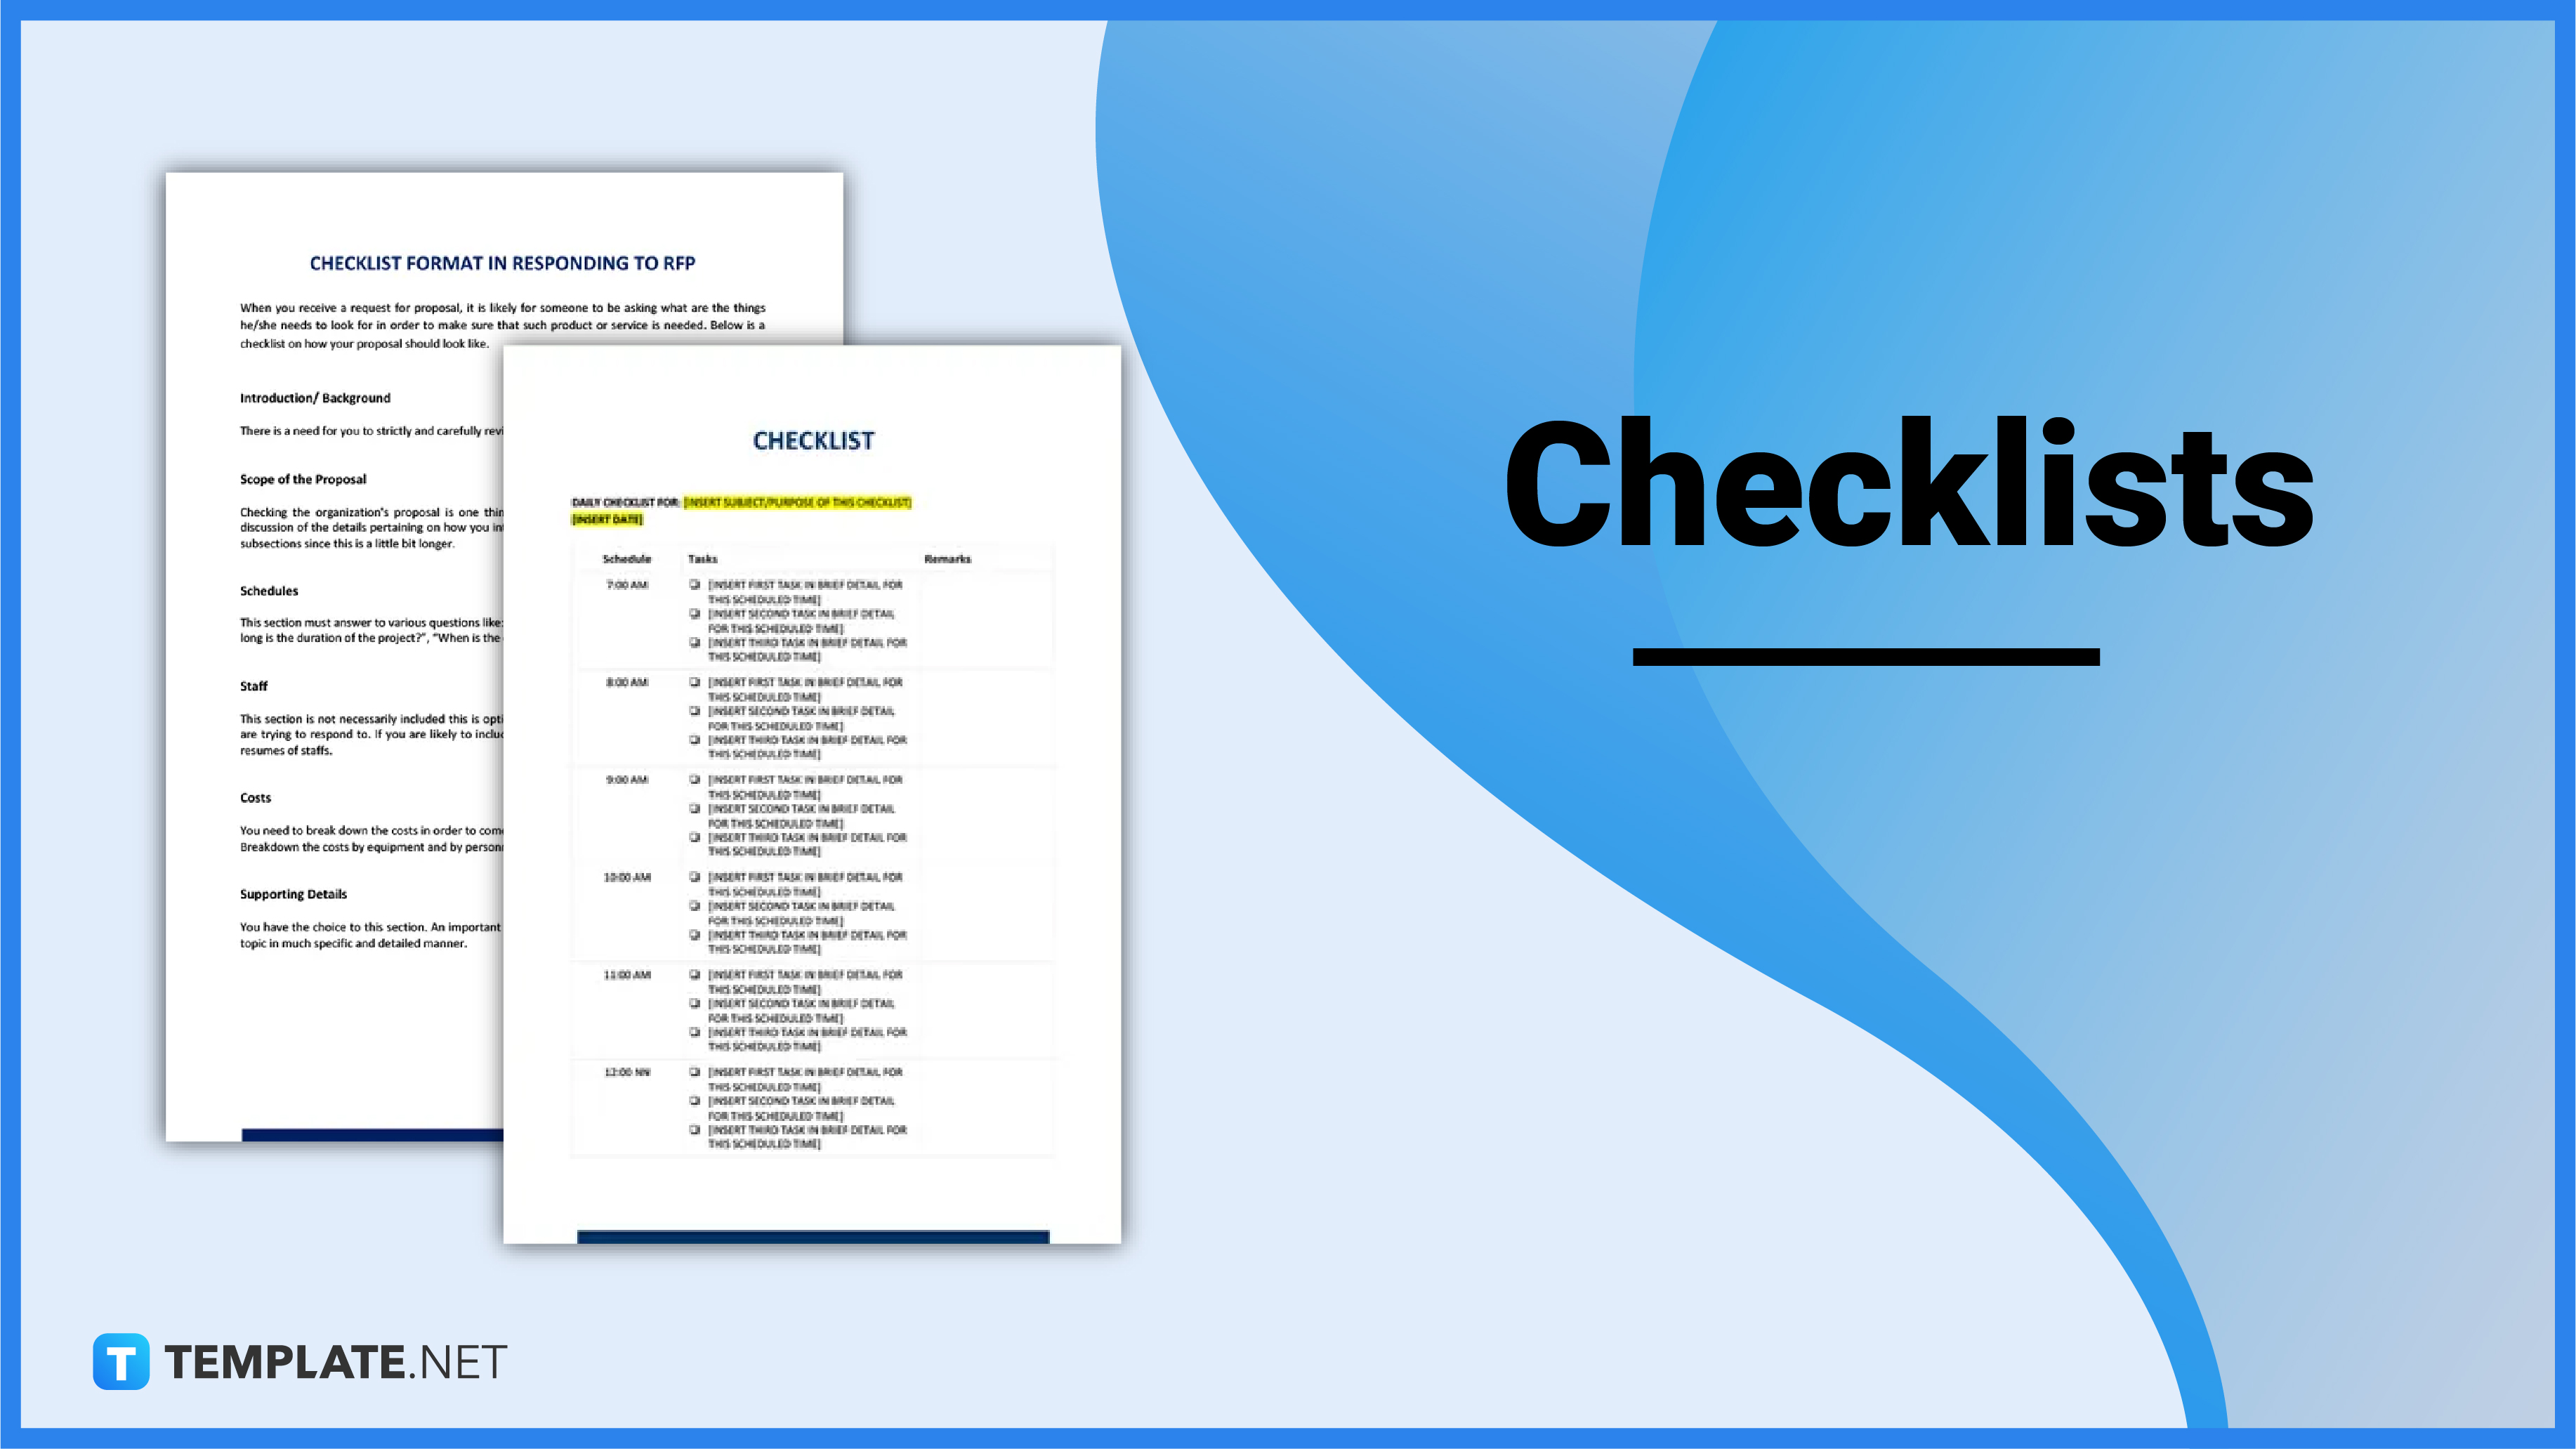Screen dimensions: 2576x1449
Task: Click the INSERT SUBJECT/PURPOSE field
Action: click(x=794, y=502)
